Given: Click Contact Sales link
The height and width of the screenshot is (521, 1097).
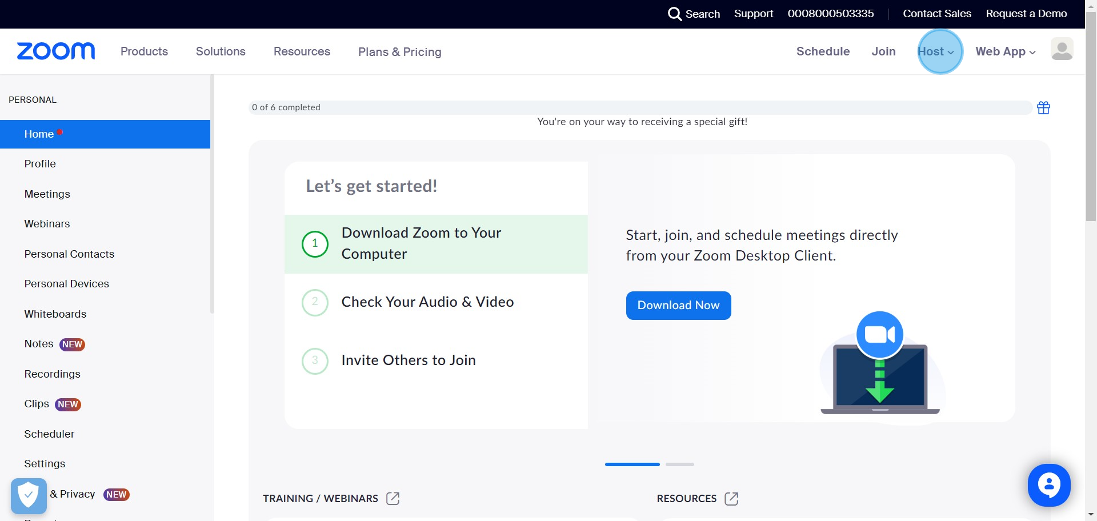Looking at the screenshot, I should click(937, 14).
